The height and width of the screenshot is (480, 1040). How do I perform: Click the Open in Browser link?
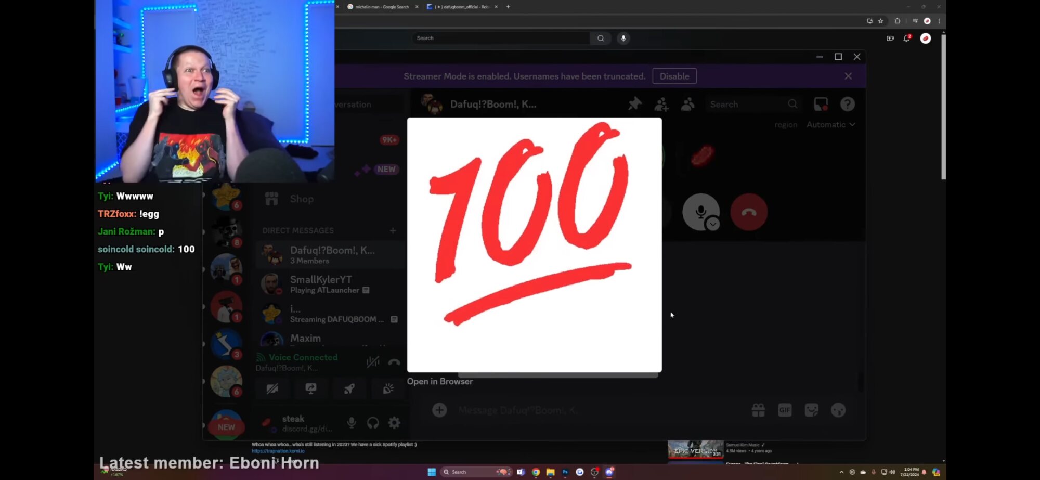[439, 381]
